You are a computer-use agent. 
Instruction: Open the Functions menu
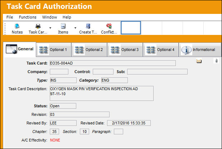point(28,17)
